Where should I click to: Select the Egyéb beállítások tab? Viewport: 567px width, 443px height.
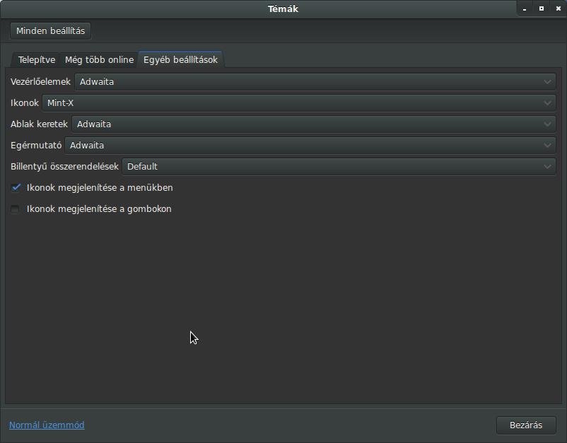[180, 59]
